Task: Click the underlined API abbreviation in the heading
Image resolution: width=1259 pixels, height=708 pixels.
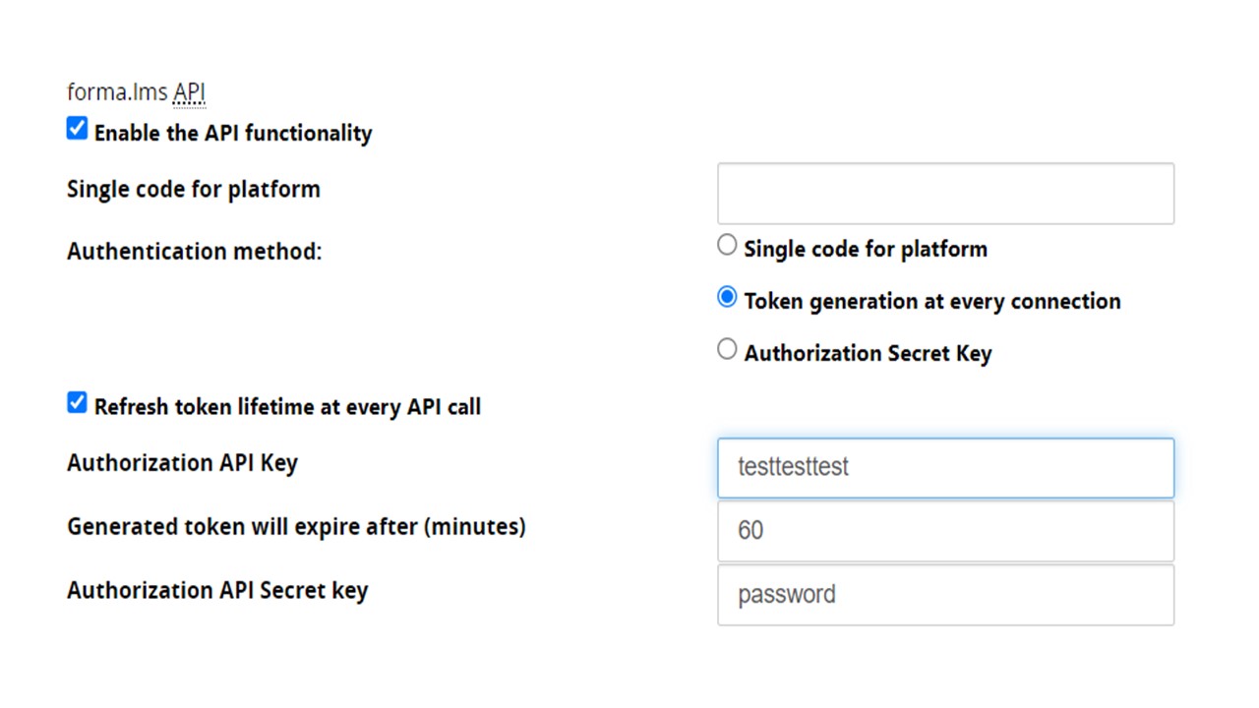Action: (x=190, y=93)
